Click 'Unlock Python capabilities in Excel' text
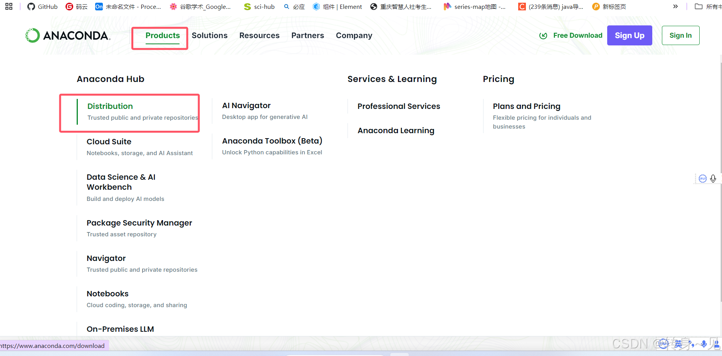 coord(272,152)
